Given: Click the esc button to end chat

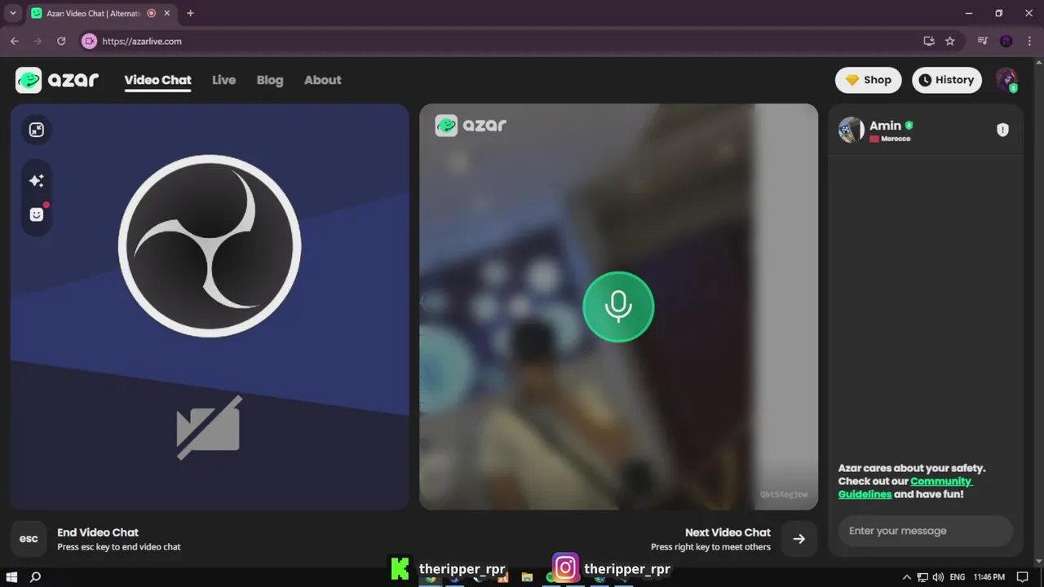Looking at the screenshot, I should tap(29, 539).
